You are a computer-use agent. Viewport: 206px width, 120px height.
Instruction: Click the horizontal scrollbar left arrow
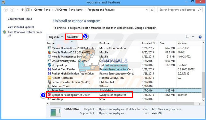tap(48, 104)
